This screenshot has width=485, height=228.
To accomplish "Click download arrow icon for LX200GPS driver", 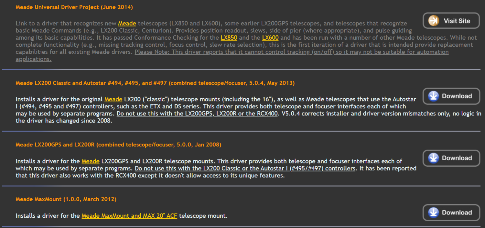I will (x=433, y=158).
